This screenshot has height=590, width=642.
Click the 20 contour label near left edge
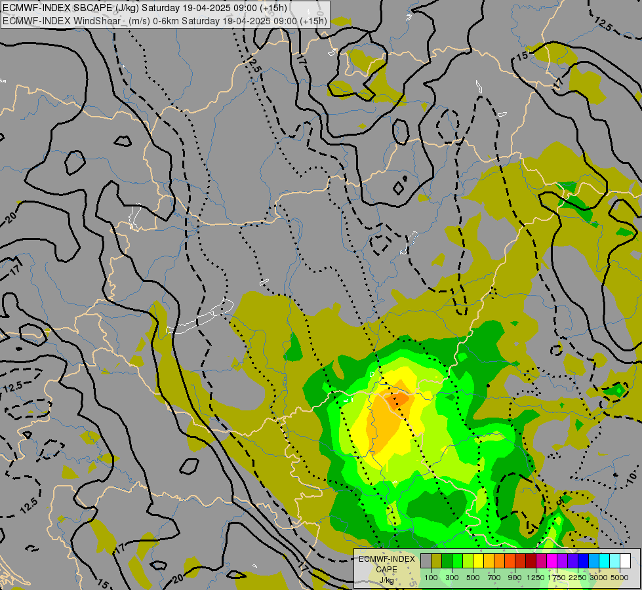pyautogui.click(x=11, y=217)
